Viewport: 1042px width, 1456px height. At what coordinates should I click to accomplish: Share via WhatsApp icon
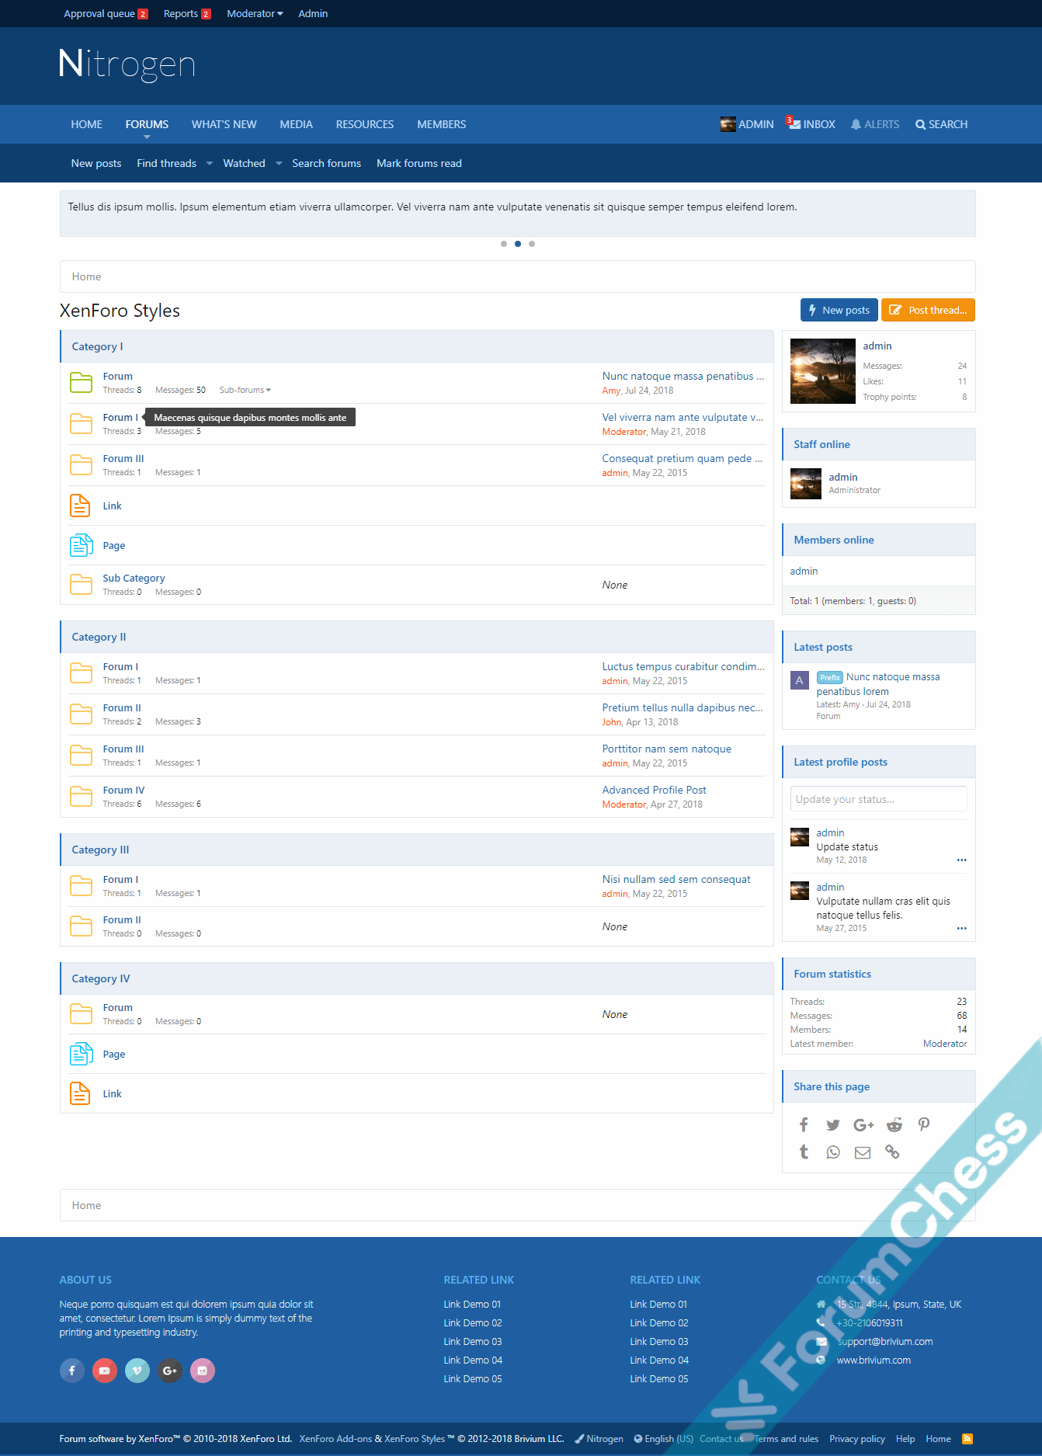pos(833,1152)
